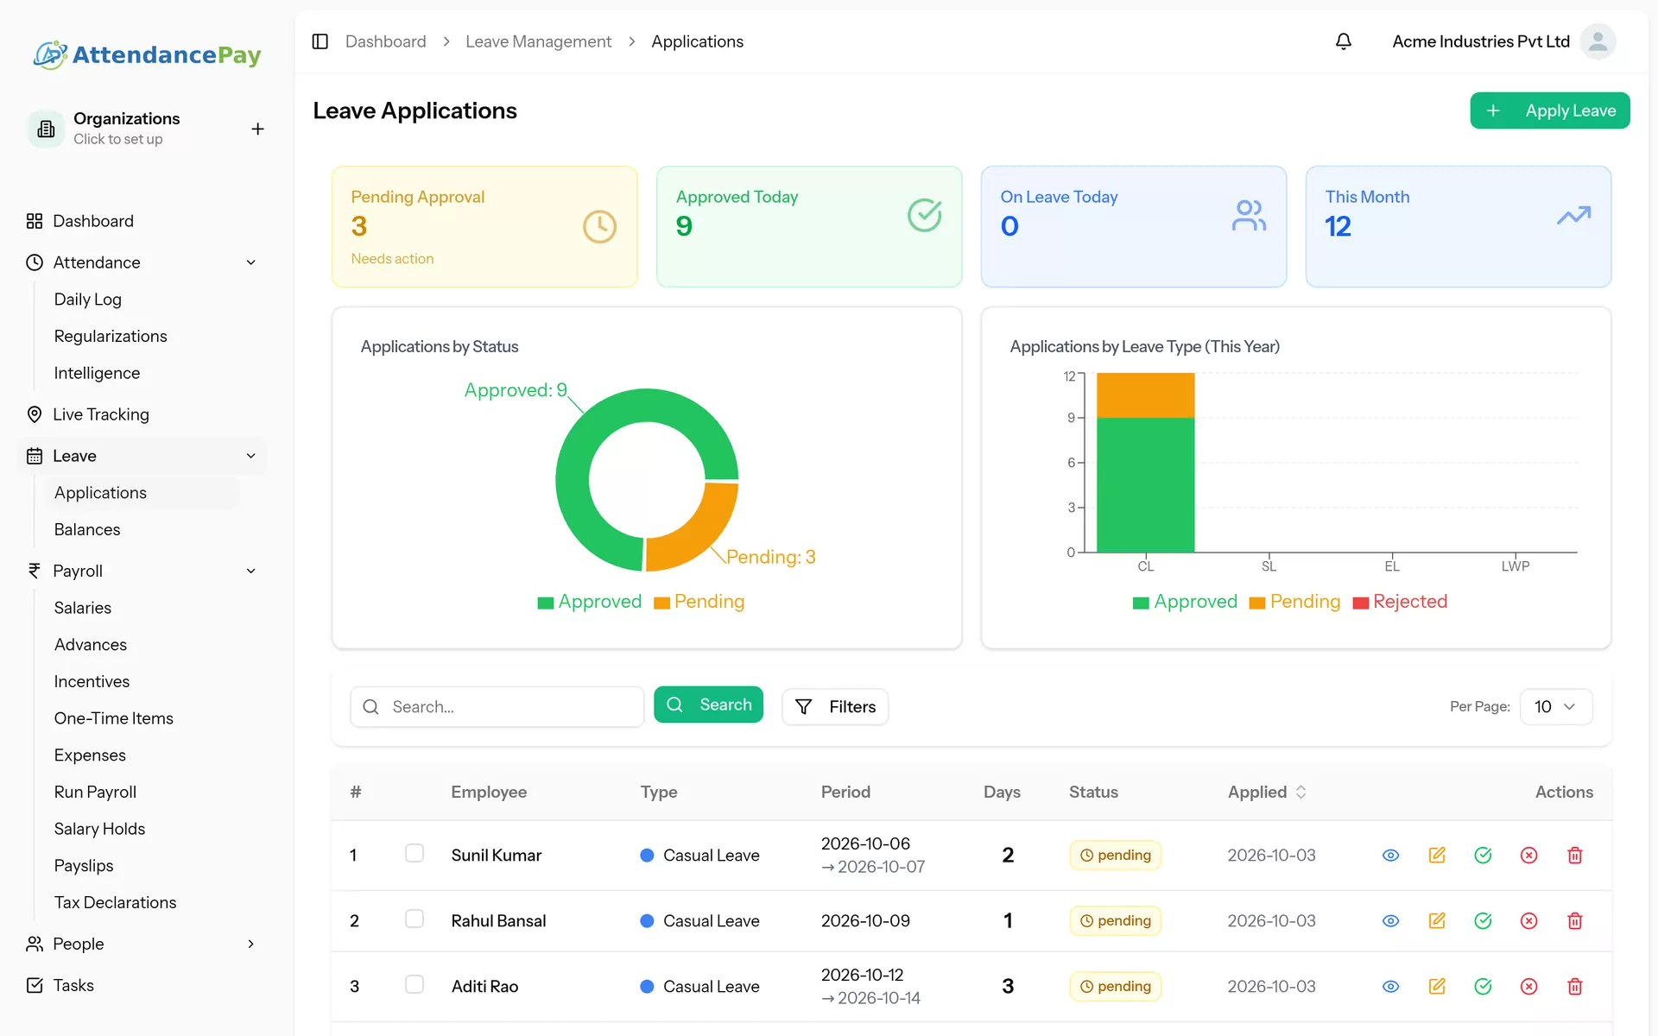
Task: Approve Rahul Bansal's leave request
Action: (1483, 920)
